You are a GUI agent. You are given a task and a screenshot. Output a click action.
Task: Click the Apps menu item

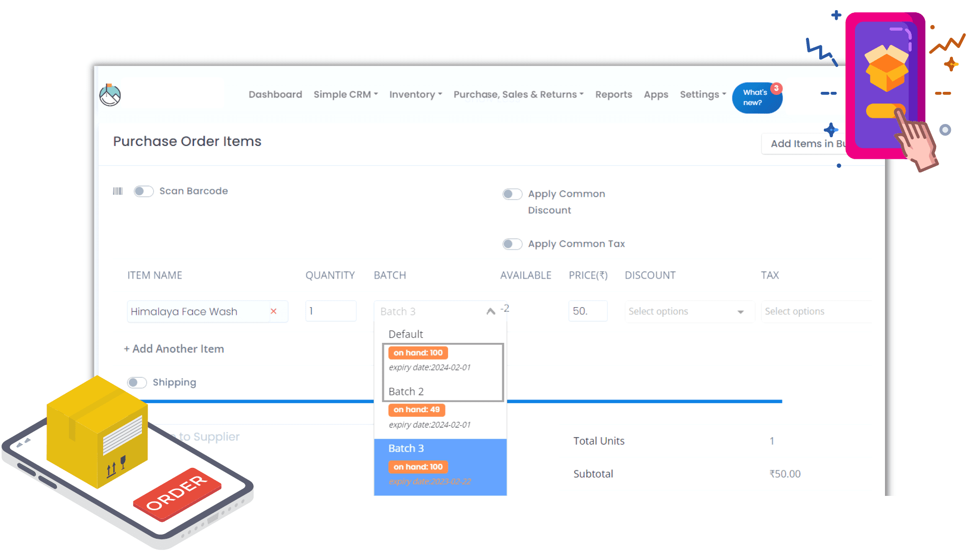coord(656,94)
